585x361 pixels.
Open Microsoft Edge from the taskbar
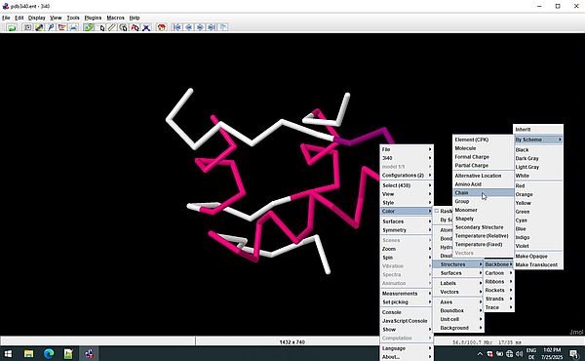pyautogui.click(x=49, y=353)
